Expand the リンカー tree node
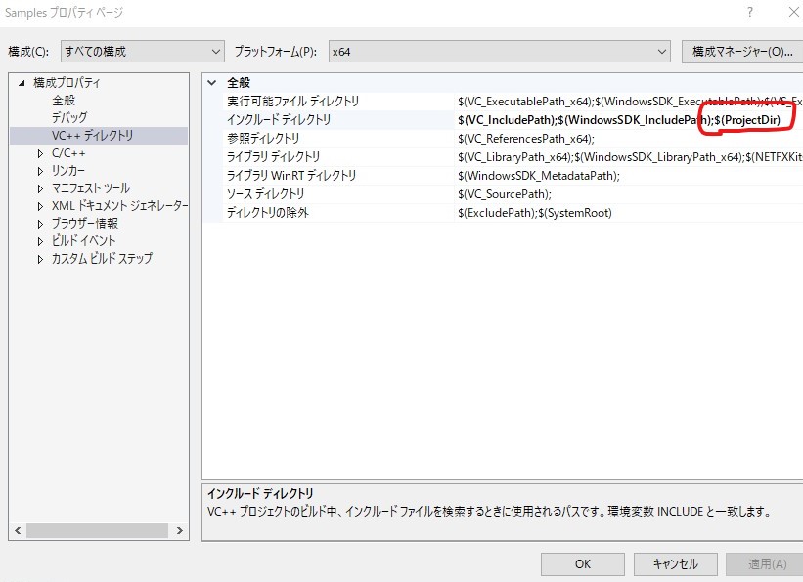 (40, 171)
